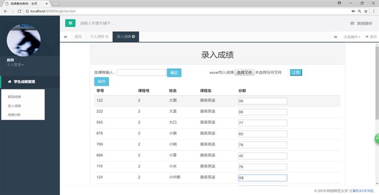The height and width of the screenshot is (195, 379).
Task: Click 选择文件 to choose a file
Action: click(244, 73)
